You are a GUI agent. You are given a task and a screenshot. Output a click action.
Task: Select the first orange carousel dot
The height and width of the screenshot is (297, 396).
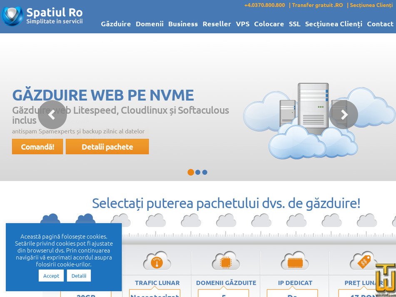click(x=191, y=172)
